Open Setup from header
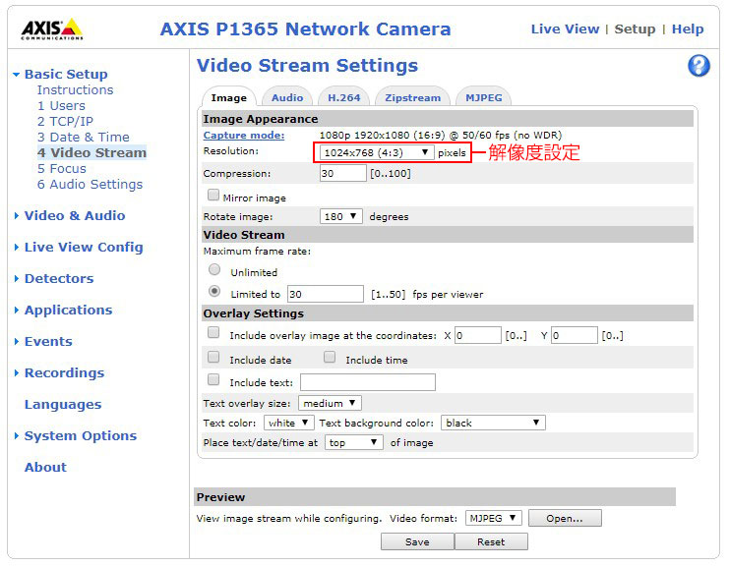The width and height of the screenshot is (729, 567). 635,28
